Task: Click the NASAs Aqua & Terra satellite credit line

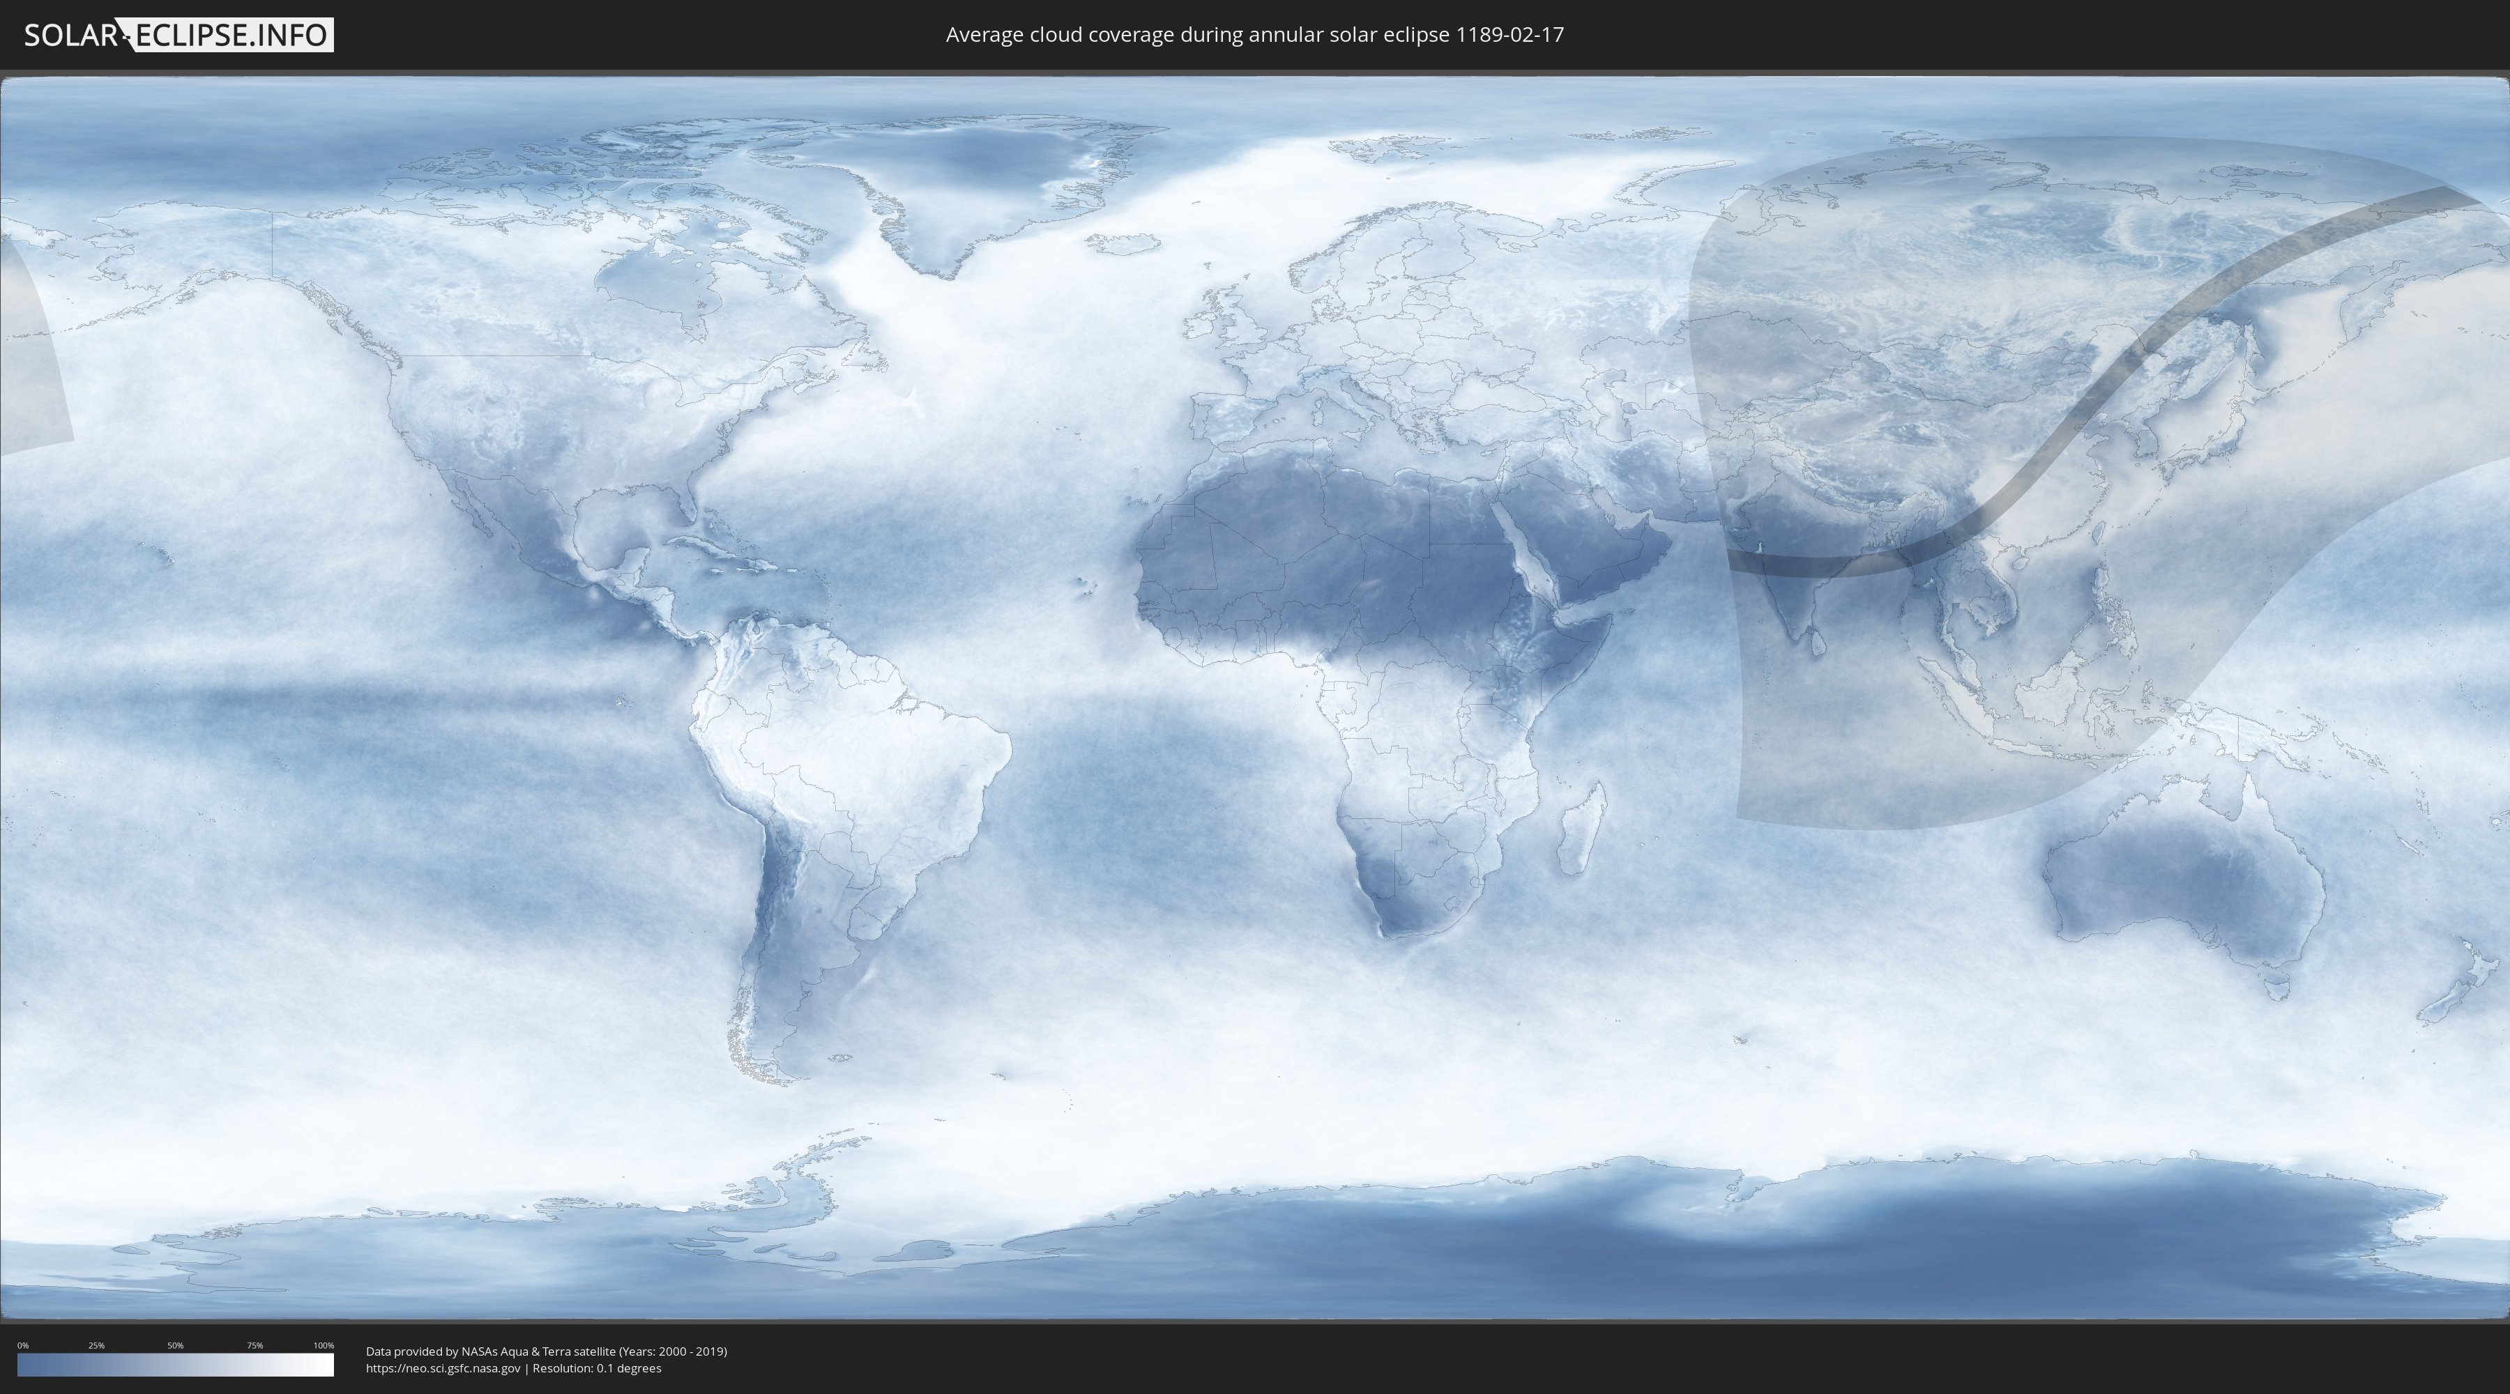Action: [546, 1351]
